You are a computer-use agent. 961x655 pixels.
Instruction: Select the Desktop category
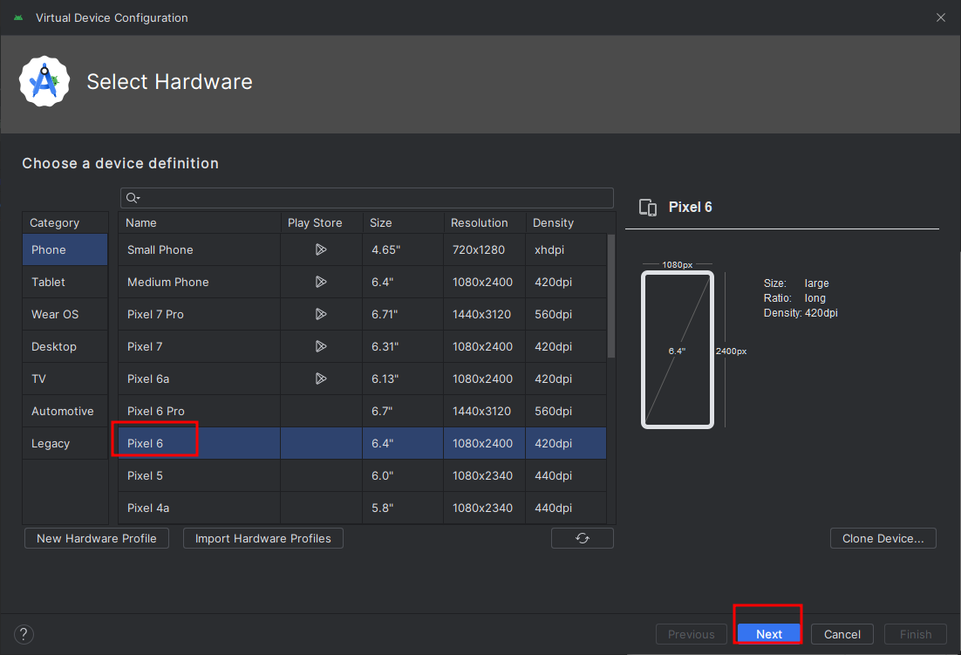pos(65,346)
